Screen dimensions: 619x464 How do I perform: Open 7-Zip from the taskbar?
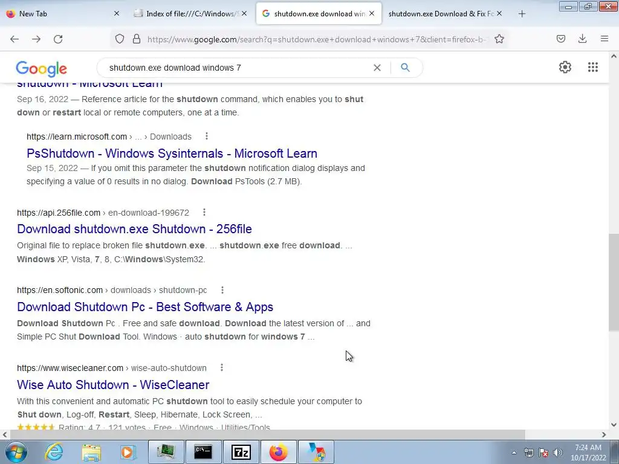[241, 452]
